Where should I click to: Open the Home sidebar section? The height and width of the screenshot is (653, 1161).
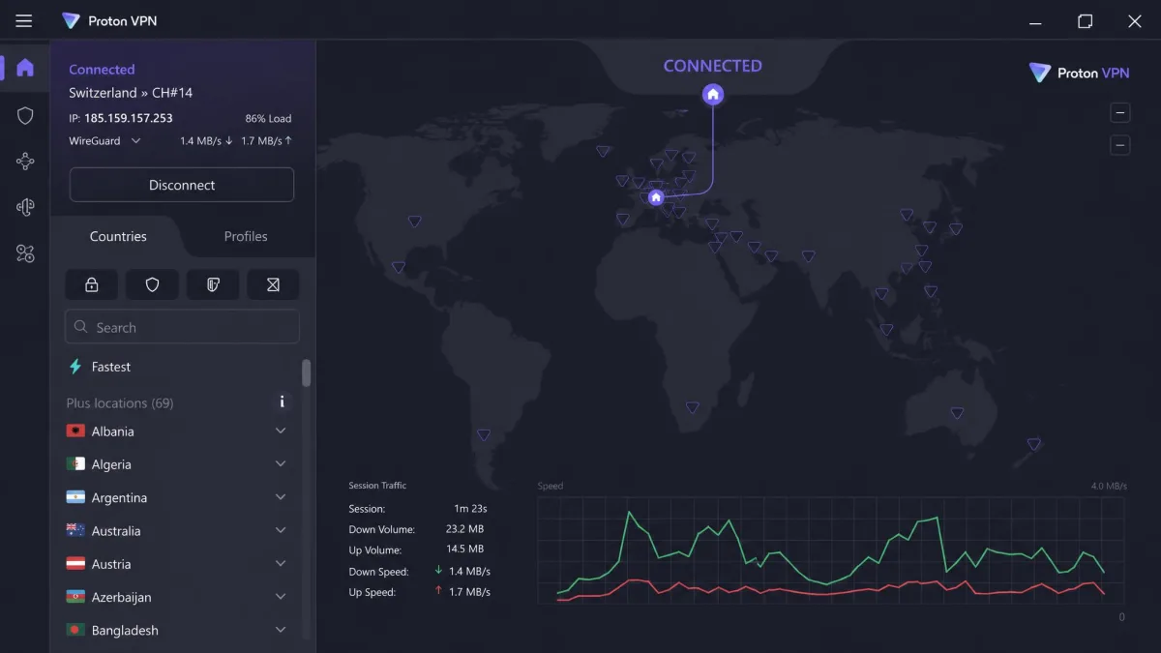[25, 68]
